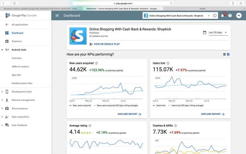
Task: Open the notifications bell
Action: pos(223,15)
